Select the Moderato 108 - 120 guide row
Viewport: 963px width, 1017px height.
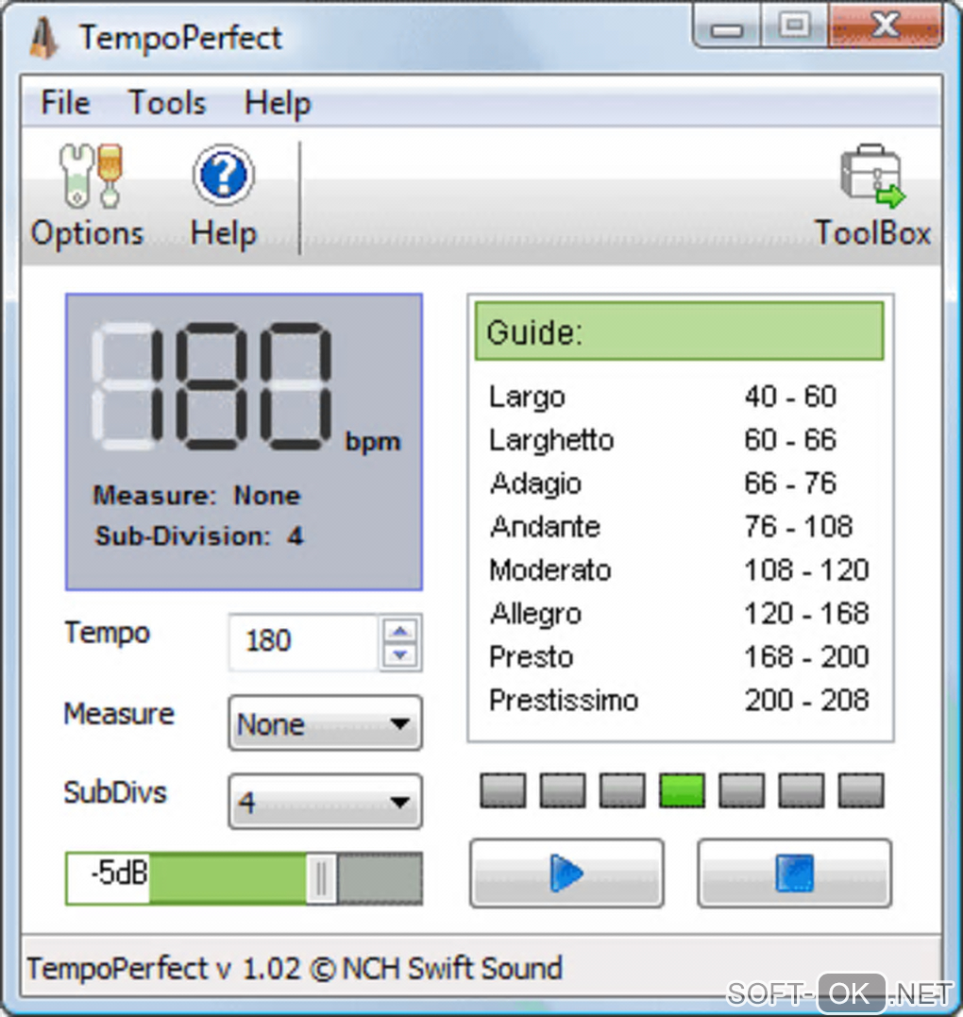pyautogui.click(x=680, y=570)
